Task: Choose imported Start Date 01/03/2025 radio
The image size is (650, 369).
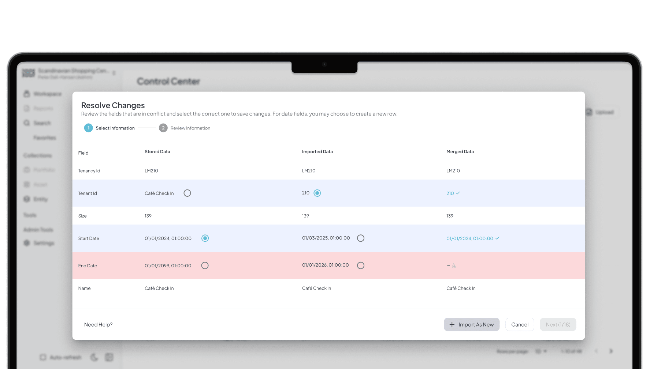Action: pos(361,238)
